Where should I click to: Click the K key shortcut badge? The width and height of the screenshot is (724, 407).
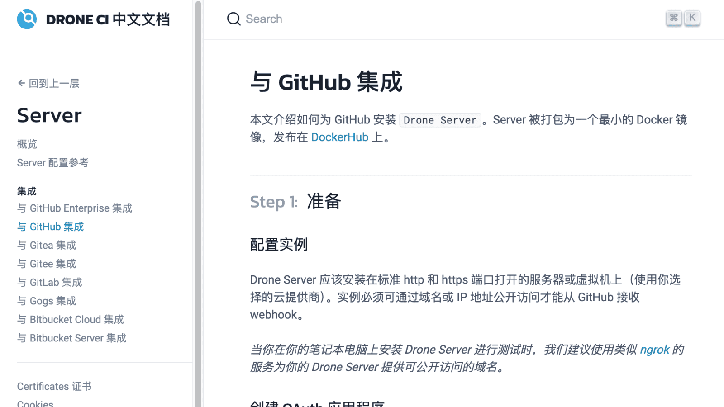(x=692, y=18)
